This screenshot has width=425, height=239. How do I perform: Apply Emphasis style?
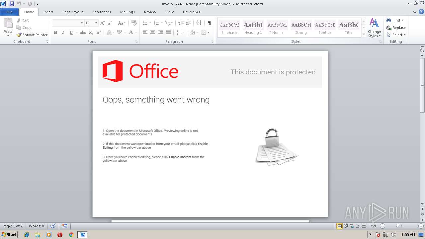229,28
